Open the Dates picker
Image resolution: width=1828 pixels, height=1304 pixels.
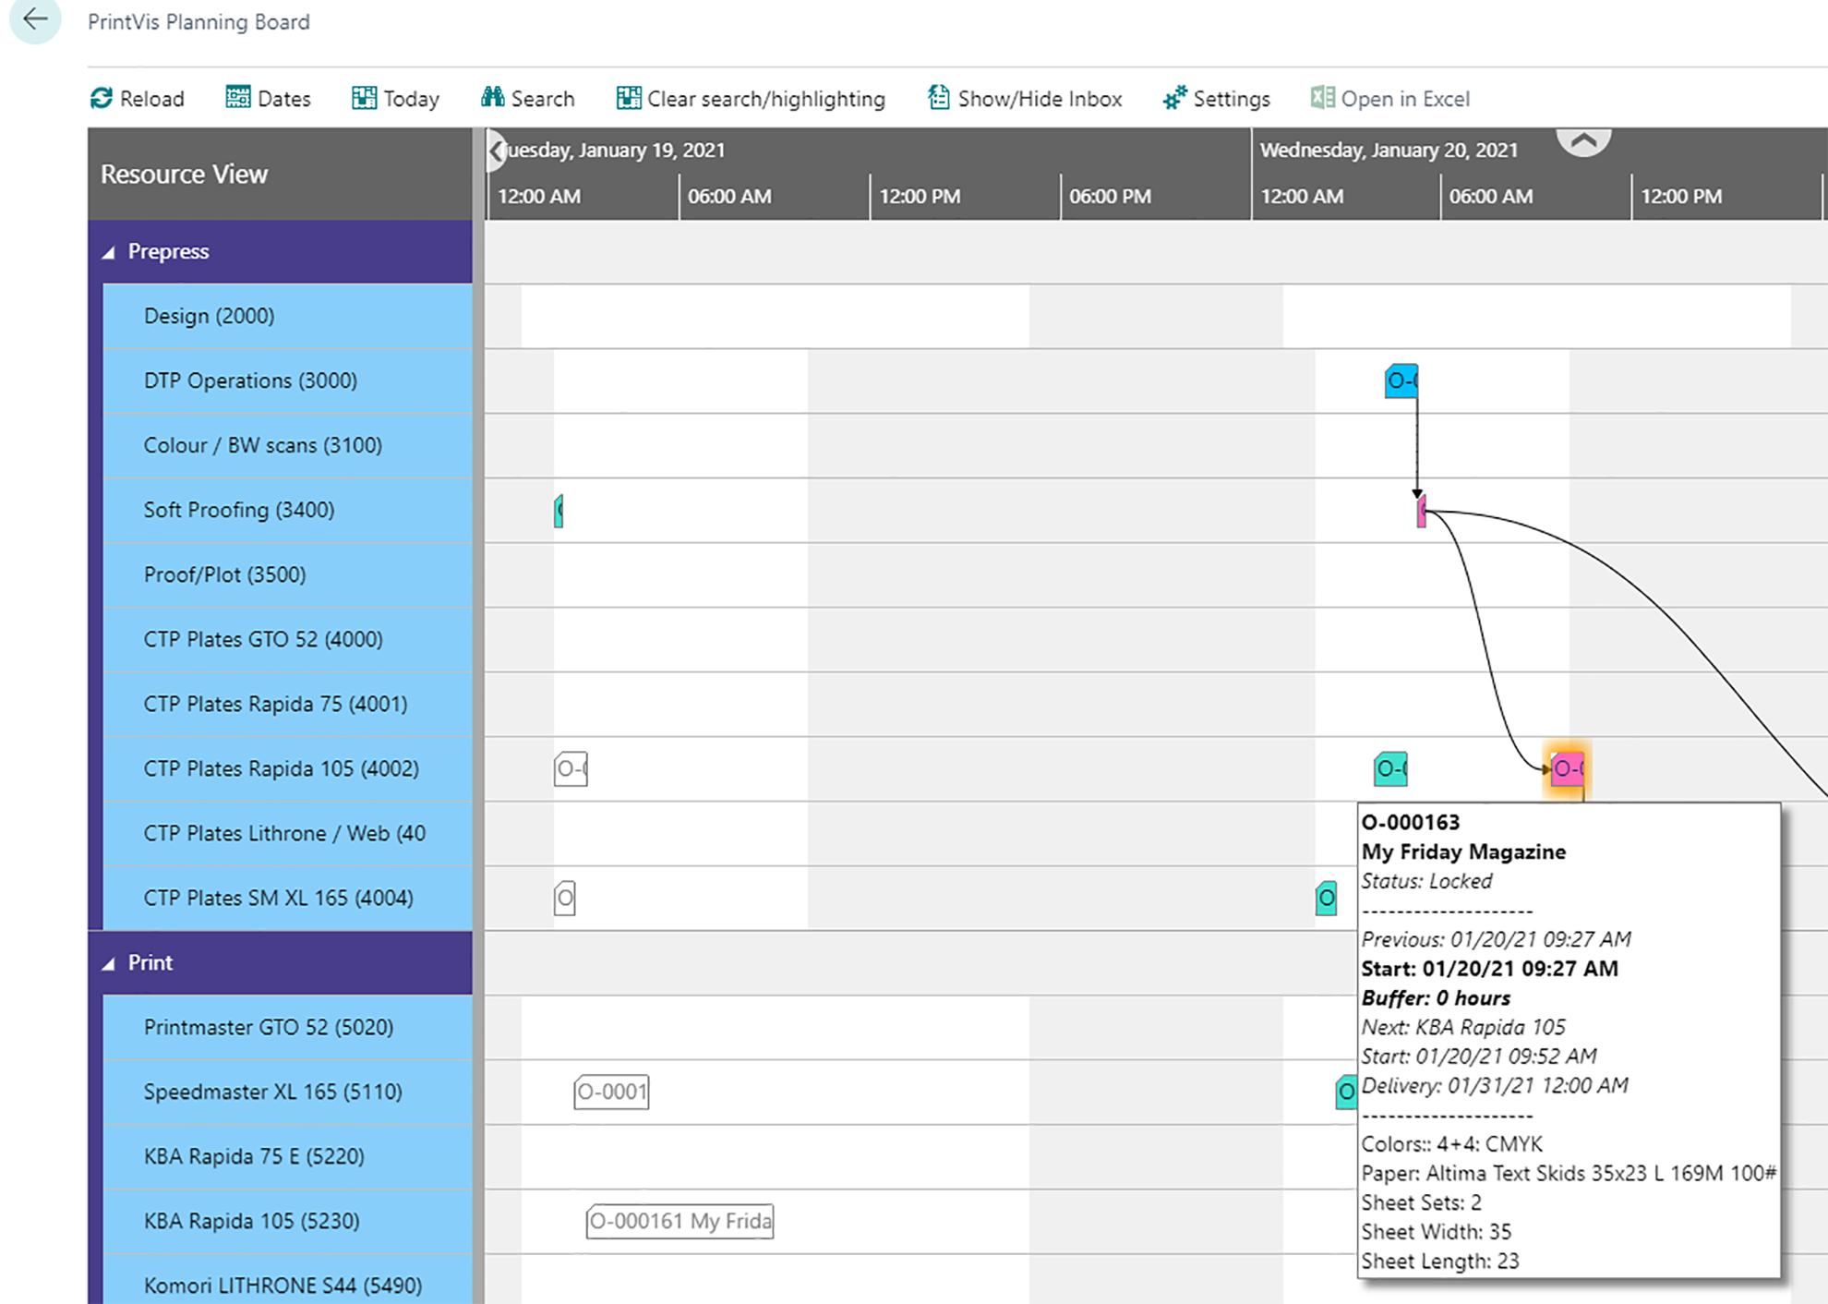click(268, 98)
